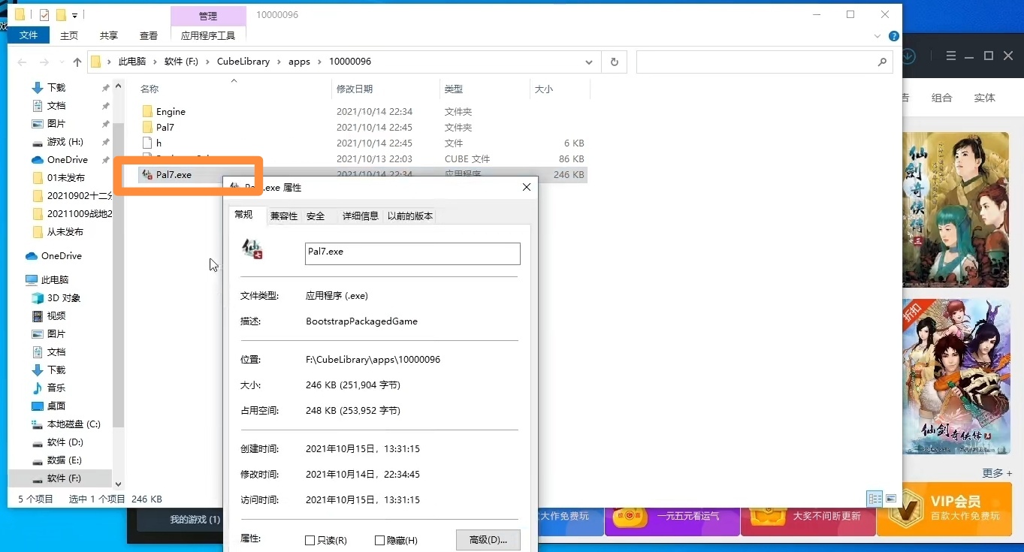The image size is (1024, 552).
Task: Switch to details view layout icon
Action: click(874, 498)
